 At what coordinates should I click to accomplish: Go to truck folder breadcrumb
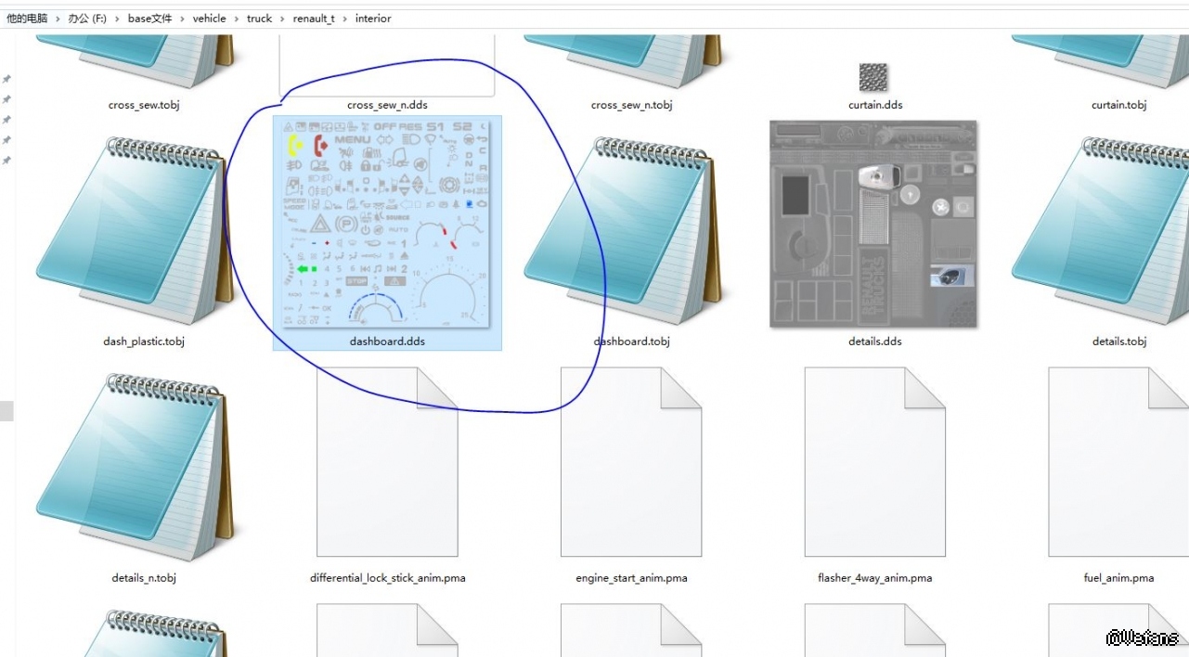[260, 19]
